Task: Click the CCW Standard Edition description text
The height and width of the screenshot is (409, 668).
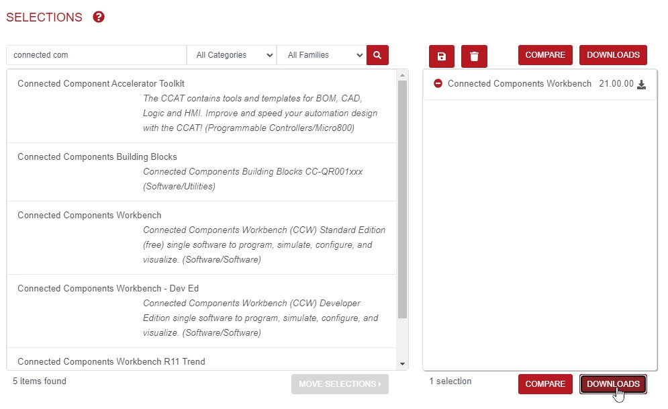Action: 264,245
